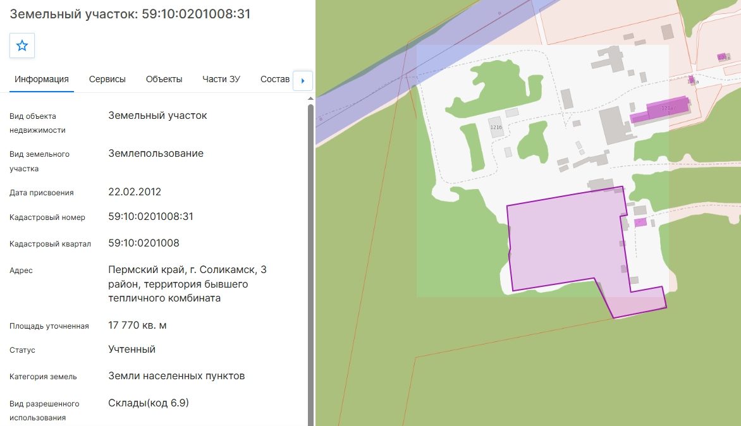Image resolution: width=741 pixels, height=426 pixels.
Task: Show more tabs with right arrow
Action: click(303, 80)
